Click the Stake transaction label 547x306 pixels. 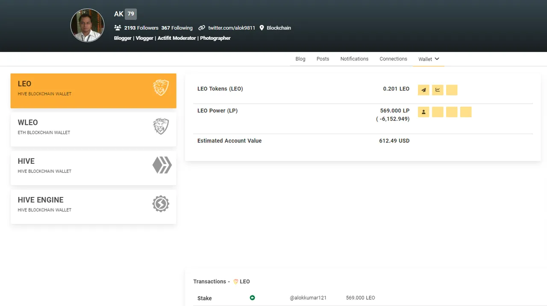[x=205, y=298]
